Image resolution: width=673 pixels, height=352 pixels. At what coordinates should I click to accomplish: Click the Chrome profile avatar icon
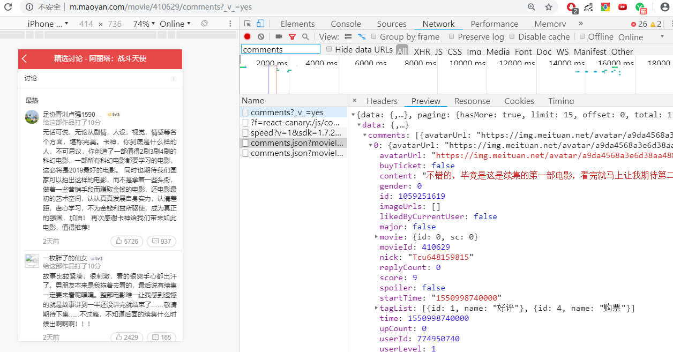[x=665, y=7]
